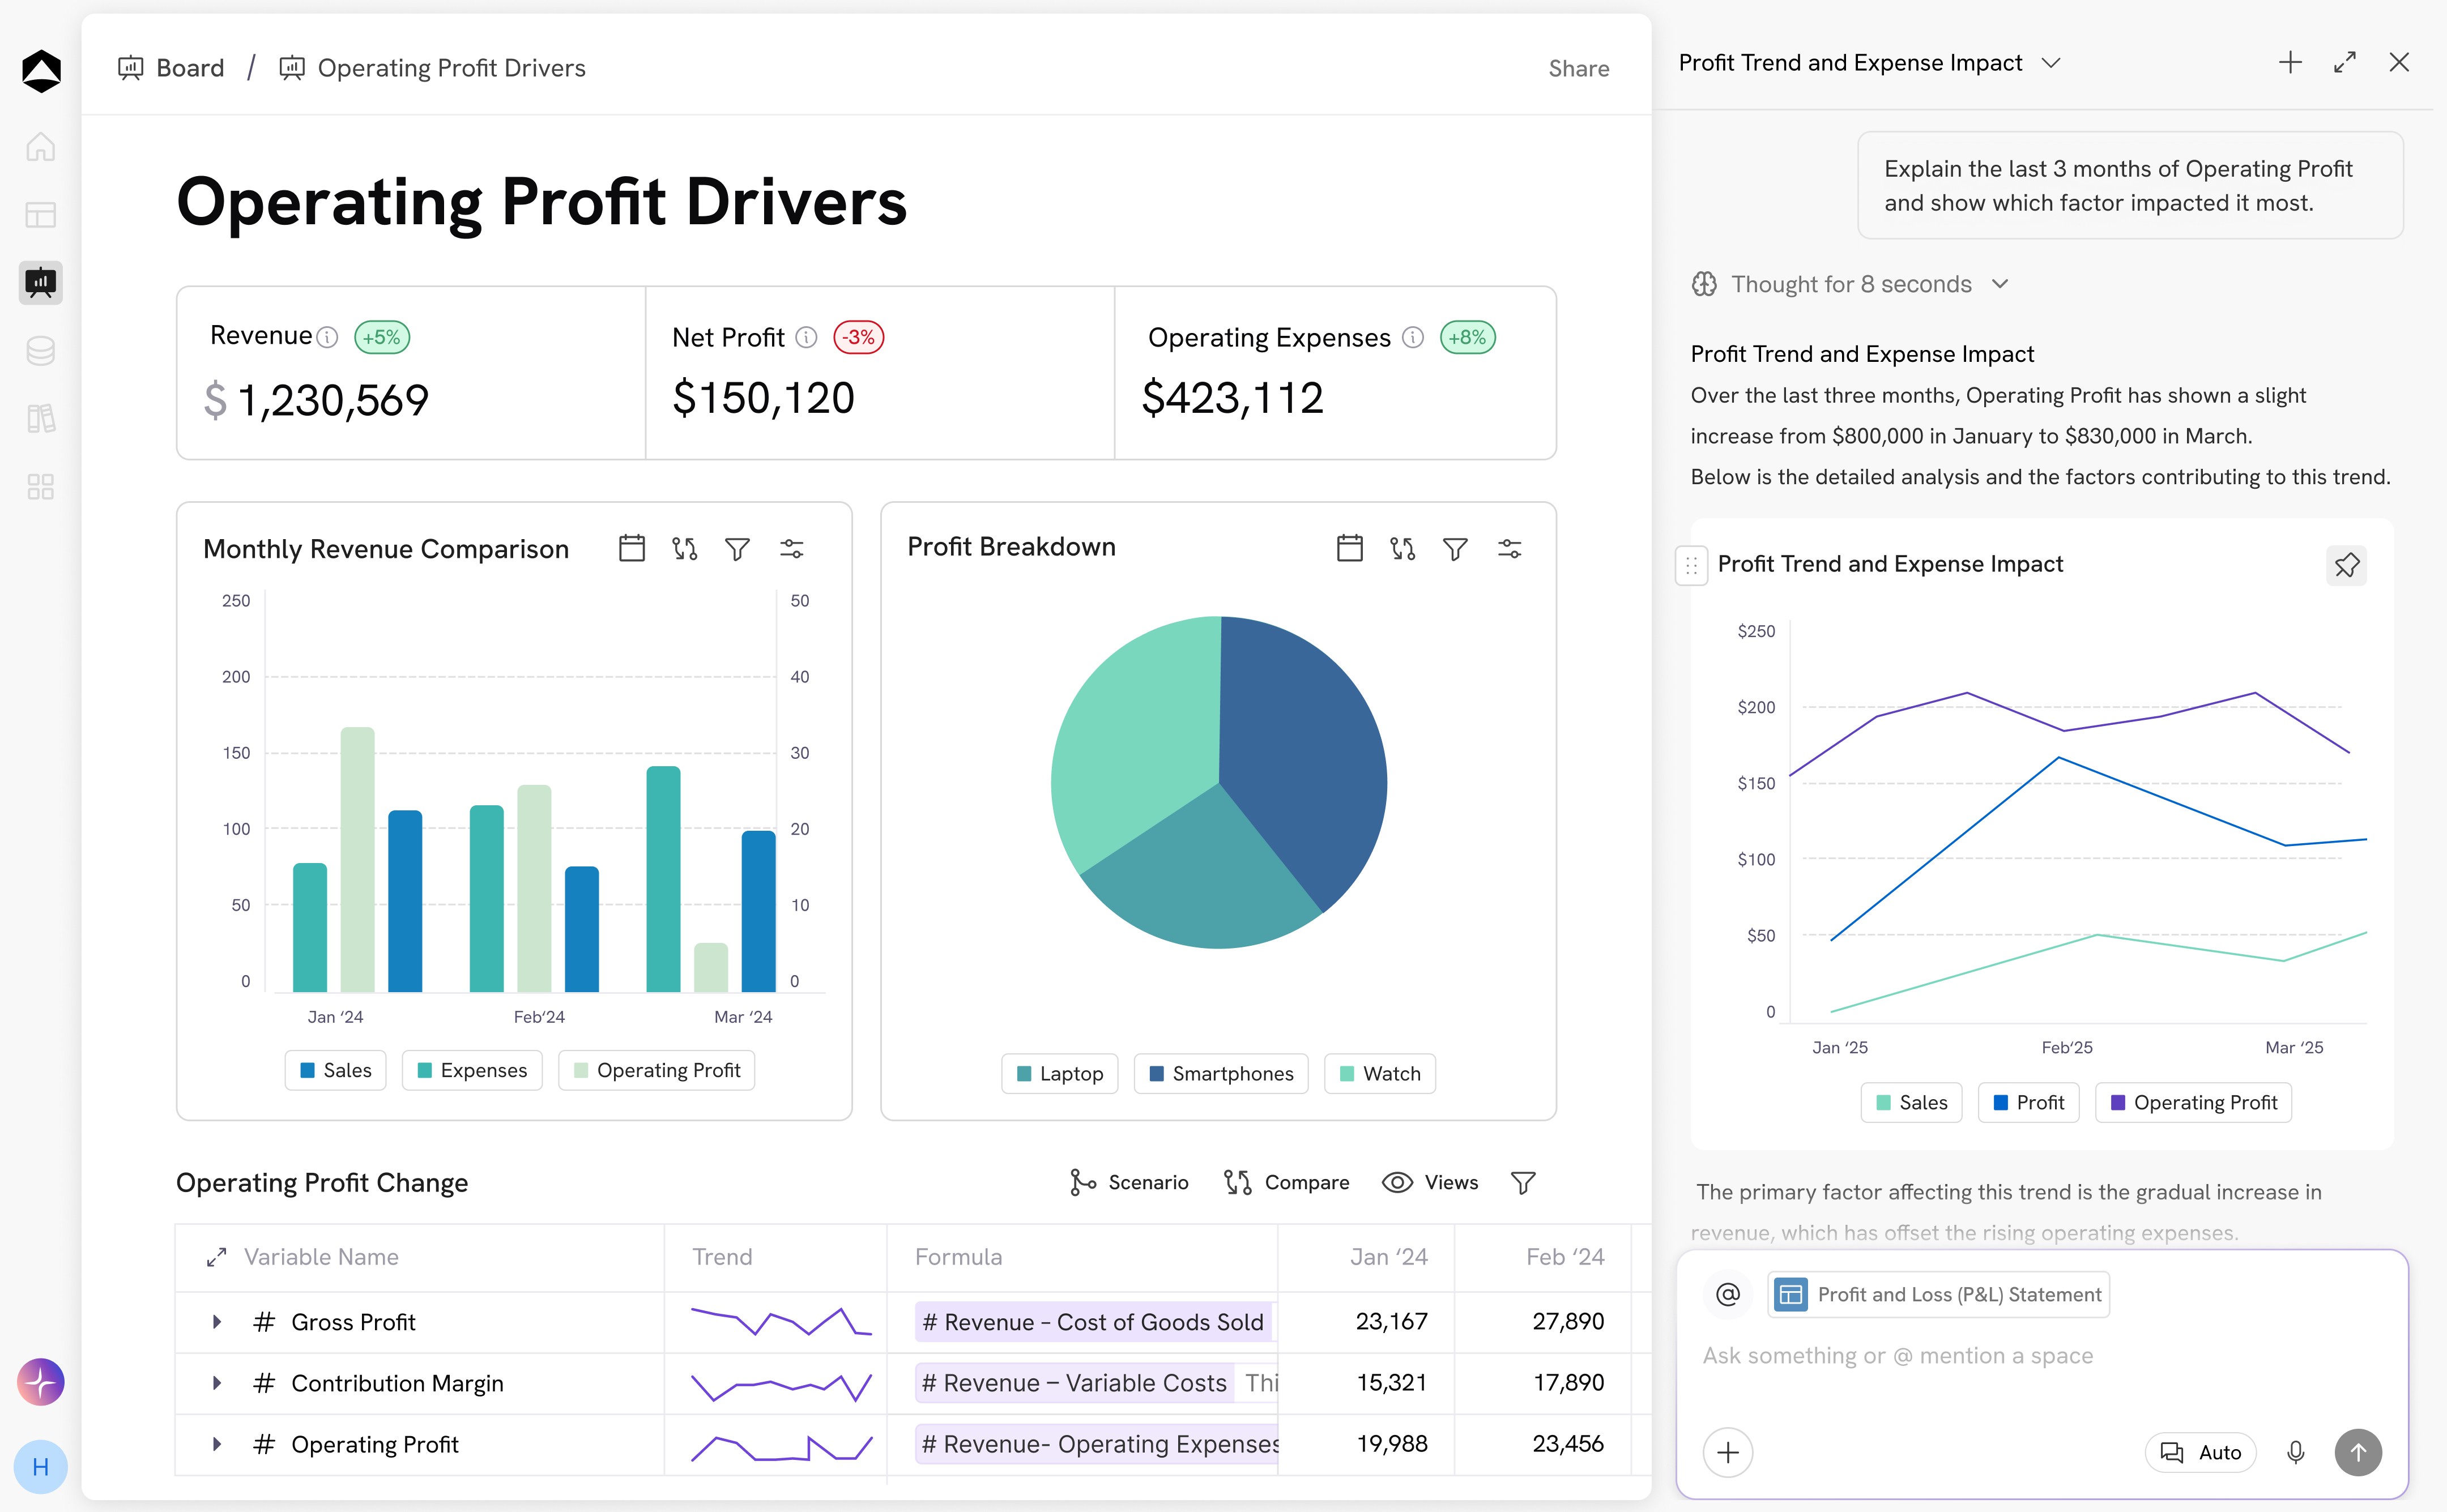
Task: Click filter icon on Profit Breakdown chart
Action: 1455,548
